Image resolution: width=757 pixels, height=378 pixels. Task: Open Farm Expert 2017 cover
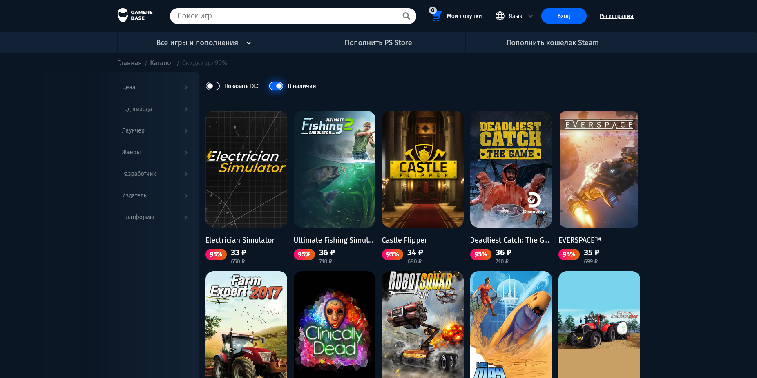click(x=246, y=325)
